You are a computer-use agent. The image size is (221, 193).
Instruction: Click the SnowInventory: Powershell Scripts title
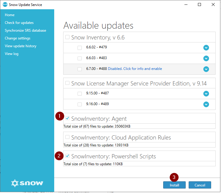(x=113, y=156)
